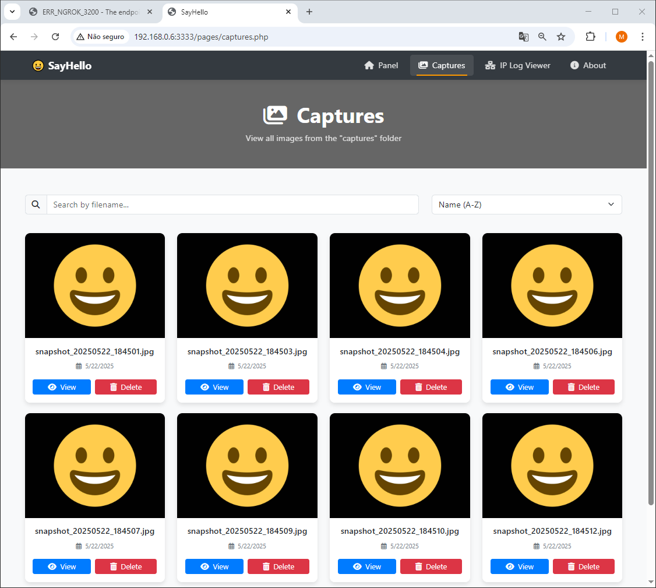Open the IP Log Viewer page
Screen dimensions: 656x588
(517, 65)
